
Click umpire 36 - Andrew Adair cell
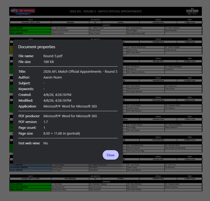tap(173, 184)
